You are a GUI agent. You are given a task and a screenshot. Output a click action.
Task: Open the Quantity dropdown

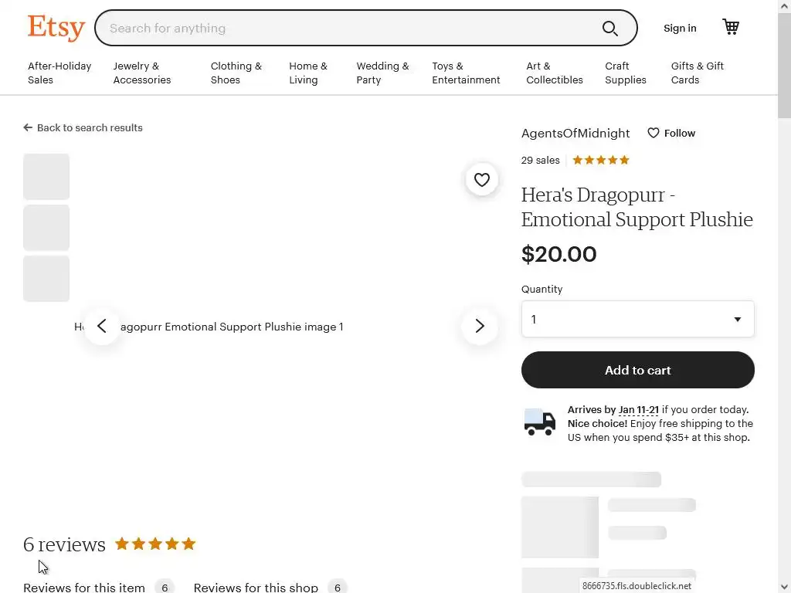[x=637, y=319]
